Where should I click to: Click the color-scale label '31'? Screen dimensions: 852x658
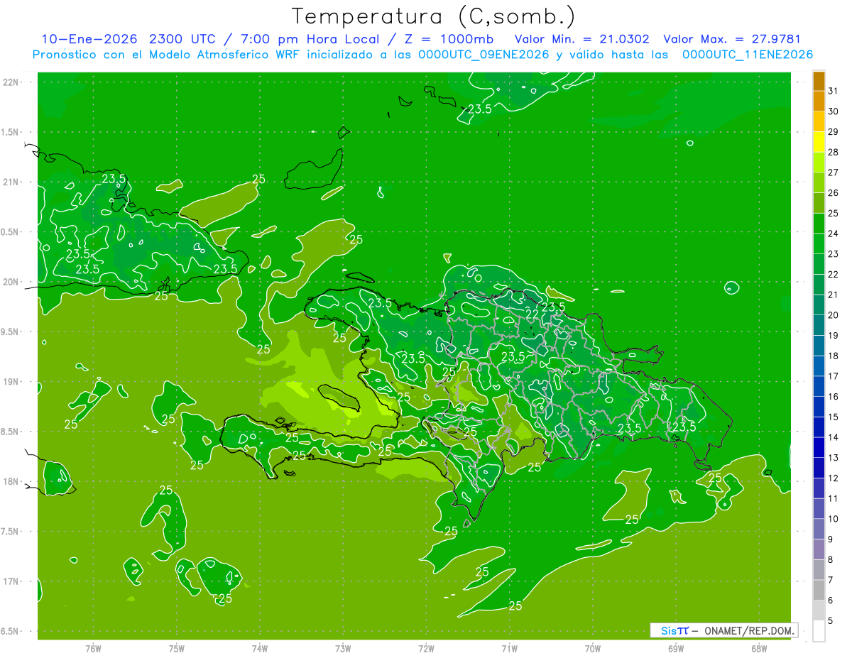[x=833, y=91]
